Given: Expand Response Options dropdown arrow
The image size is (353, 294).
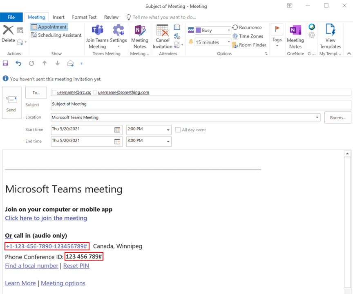Looking at the screenshot, I should (182, 45).
